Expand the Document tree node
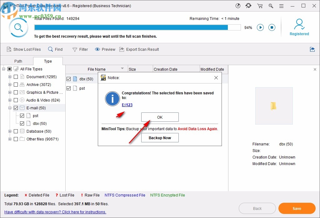320x218 pixels. coord(10,77)
